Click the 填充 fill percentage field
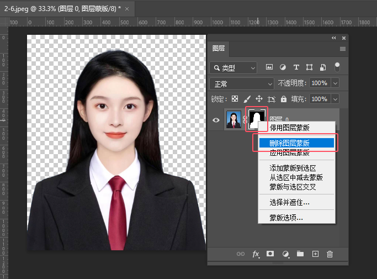Screen dimensions: 377x279 (319, 99)
